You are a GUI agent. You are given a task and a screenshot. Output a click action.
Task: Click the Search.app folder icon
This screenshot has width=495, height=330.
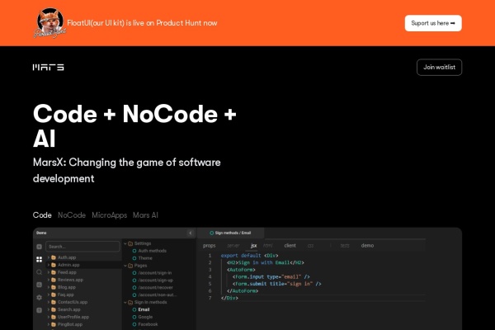coord(54,309)
